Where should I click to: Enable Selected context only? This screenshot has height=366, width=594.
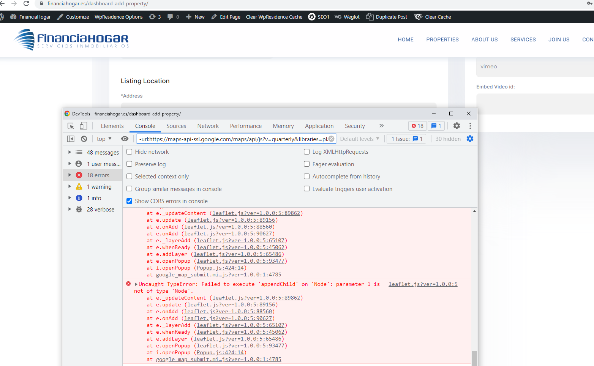pos(130,177)
